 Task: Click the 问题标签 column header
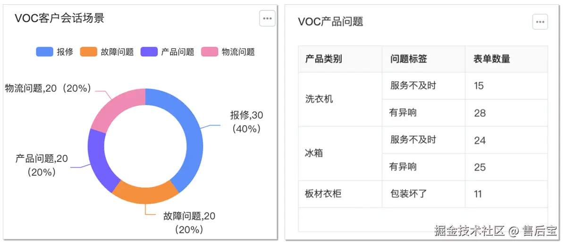(408, 59)
